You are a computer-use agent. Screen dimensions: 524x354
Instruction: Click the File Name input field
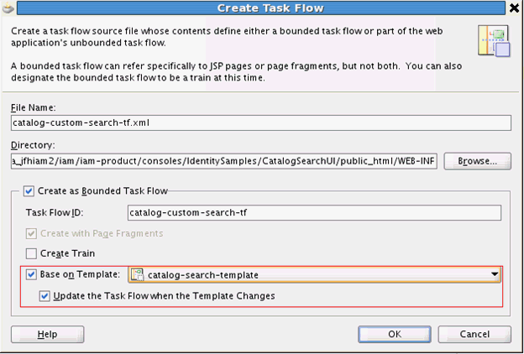pyautogui.click(x=261, y=123)
